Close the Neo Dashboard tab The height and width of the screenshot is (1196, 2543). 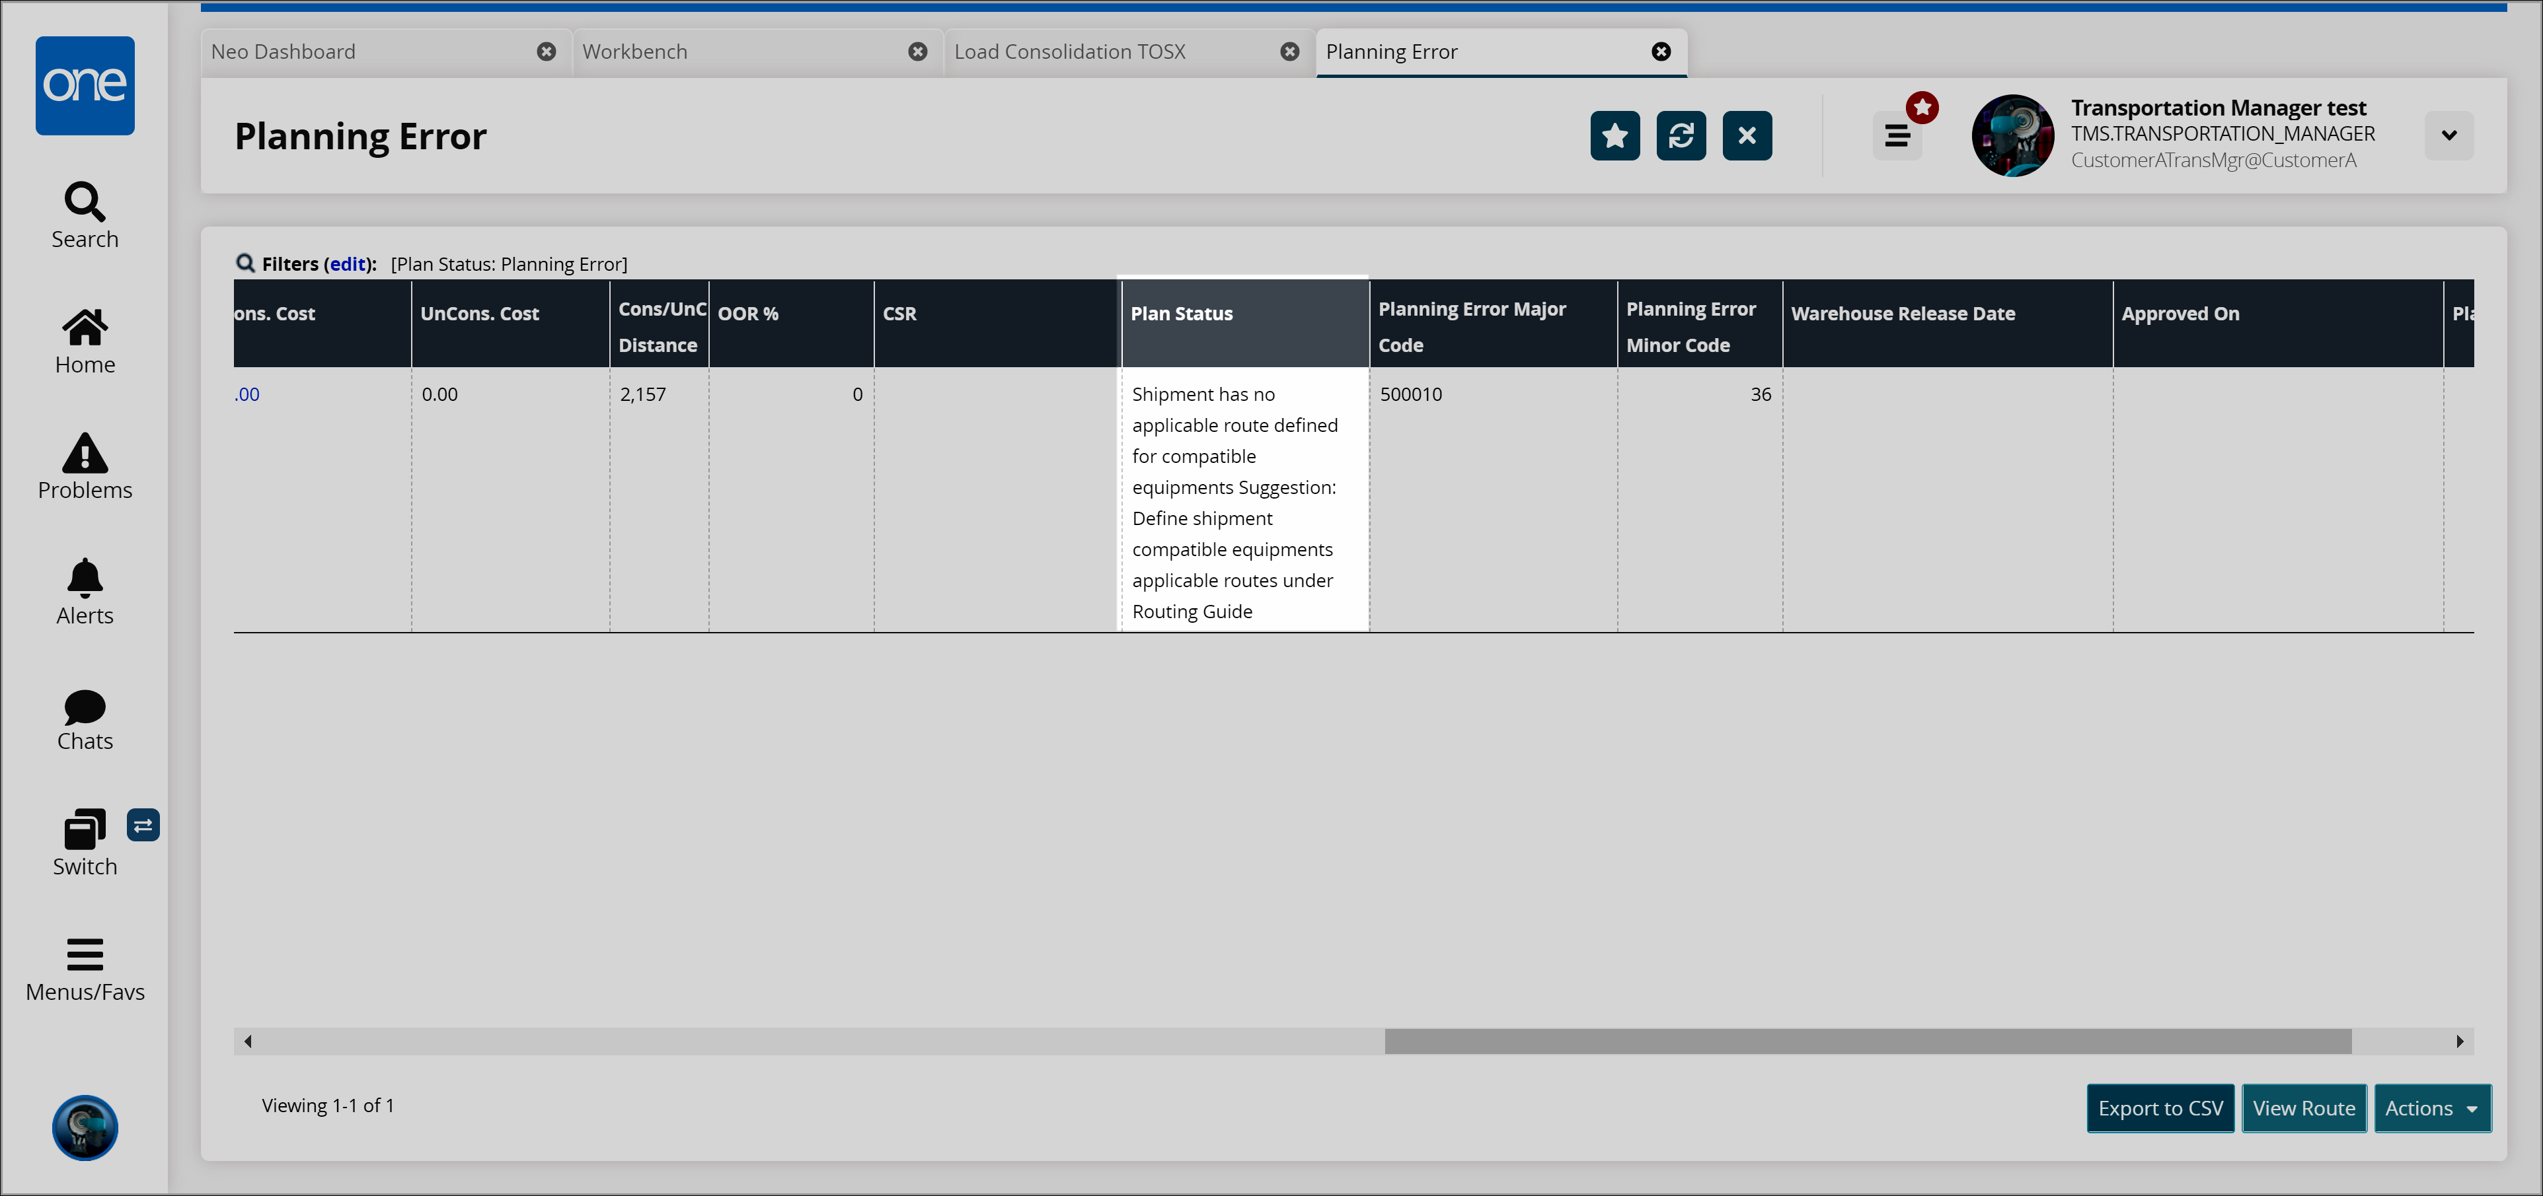pyautogui.click(x=546, y=52)
